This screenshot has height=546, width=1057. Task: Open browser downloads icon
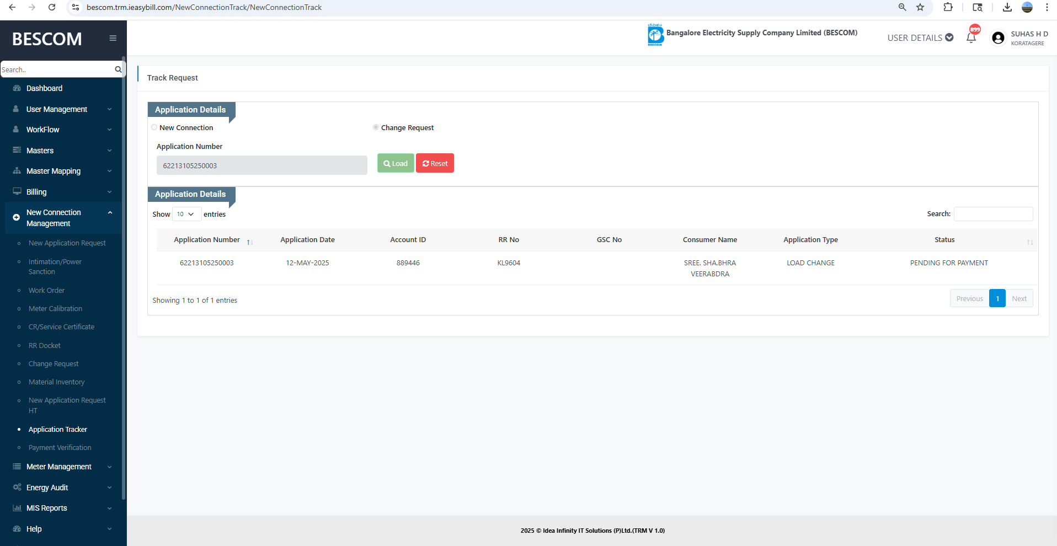coord(1007,7)
